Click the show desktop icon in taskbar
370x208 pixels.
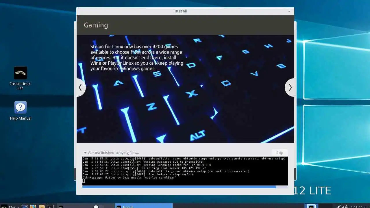pyautogui.click(x=25, y=206)
